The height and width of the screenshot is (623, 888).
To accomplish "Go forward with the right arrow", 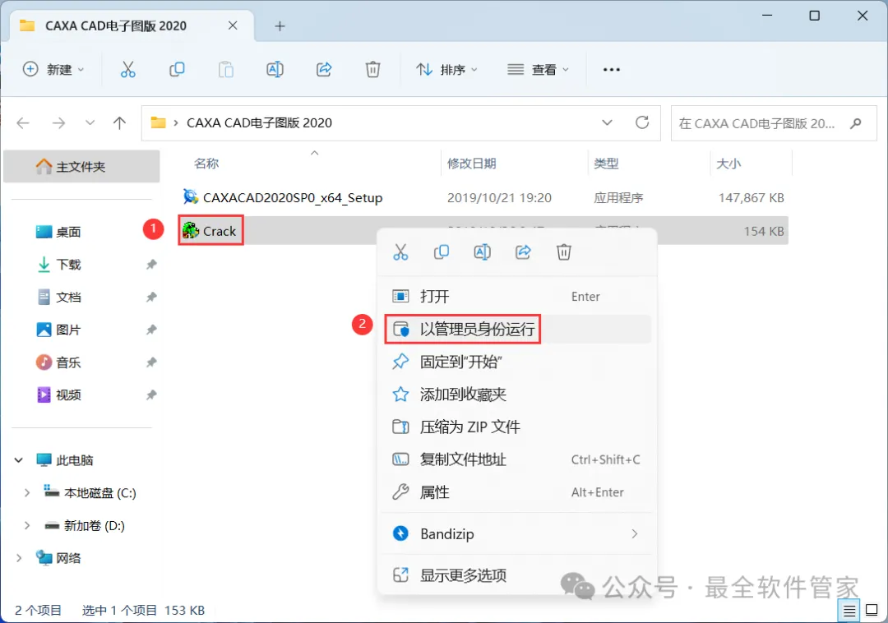I will (x=58, y=122).
